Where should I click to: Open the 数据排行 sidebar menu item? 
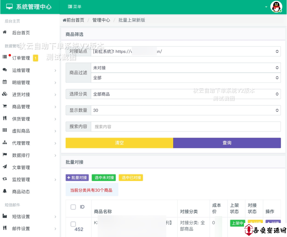click(29, 155)
